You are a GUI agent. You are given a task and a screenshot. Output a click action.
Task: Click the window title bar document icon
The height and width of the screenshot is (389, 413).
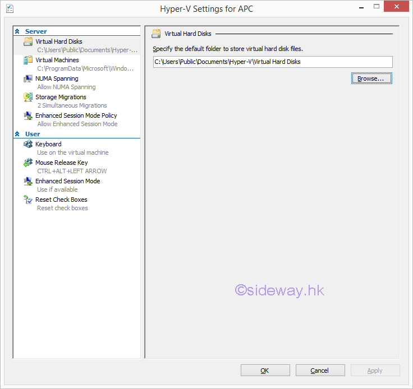coord(10,8)
